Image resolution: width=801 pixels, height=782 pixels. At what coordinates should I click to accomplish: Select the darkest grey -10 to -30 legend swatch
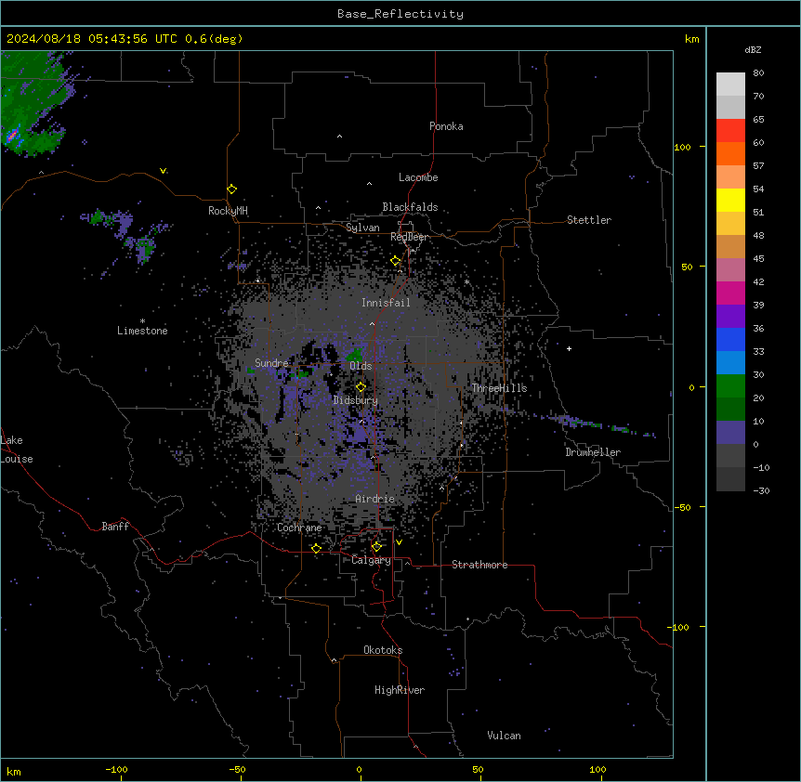pyautogui.click(x=730, y=479)
